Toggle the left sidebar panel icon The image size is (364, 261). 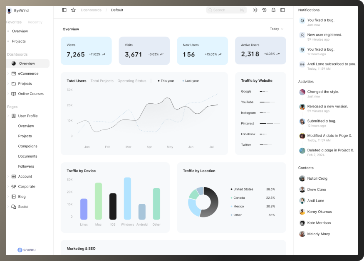64,10
